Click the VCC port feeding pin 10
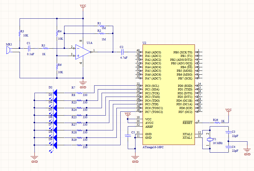This screenshot has width=254, height=171. click(128, 115)
